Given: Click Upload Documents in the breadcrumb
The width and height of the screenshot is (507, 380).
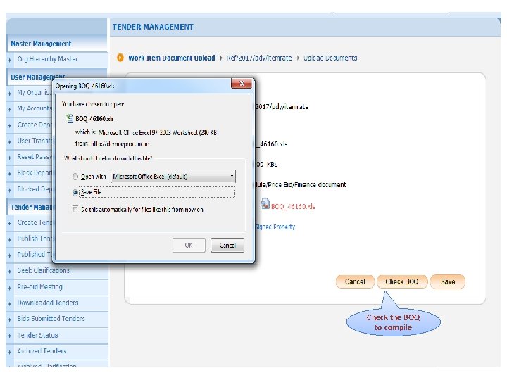Looking at the screenshot, I should 330,58.
